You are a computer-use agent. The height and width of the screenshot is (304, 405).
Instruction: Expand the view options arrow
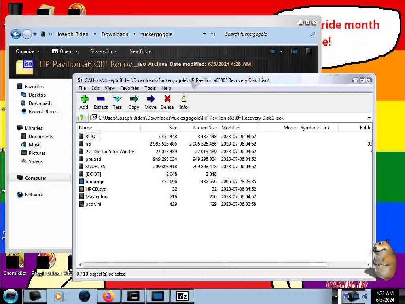pyautogui.click(x=281, y=51)
